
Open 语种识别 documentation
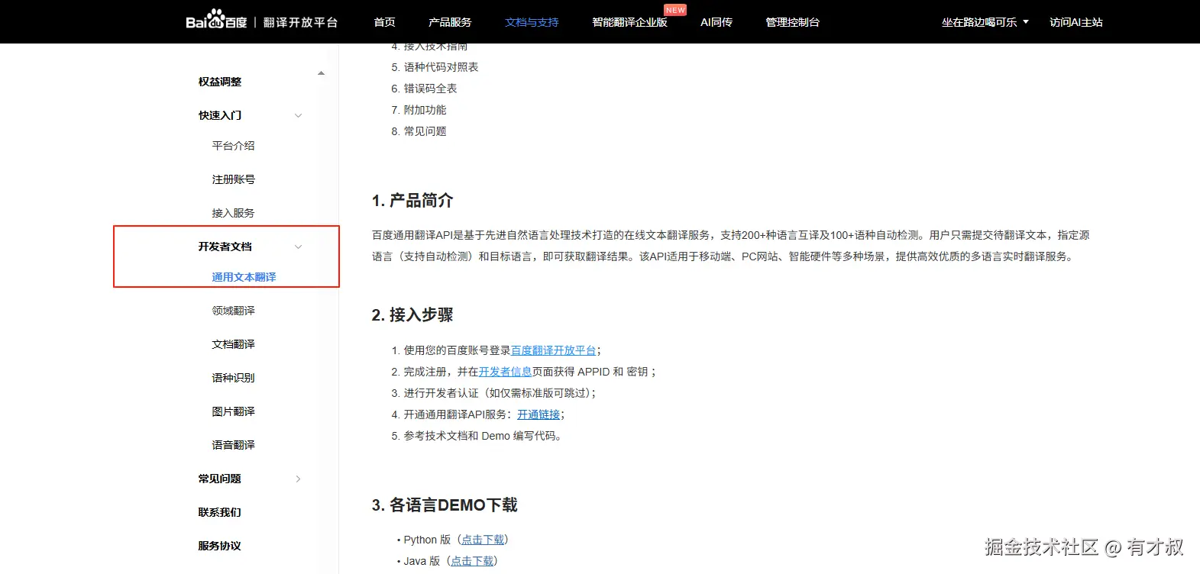click(x=233, y=378)
